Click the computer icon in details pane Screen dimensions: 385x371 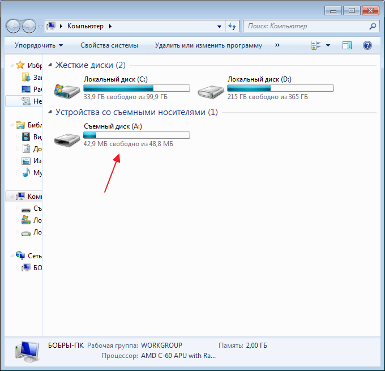pos(27,351)
